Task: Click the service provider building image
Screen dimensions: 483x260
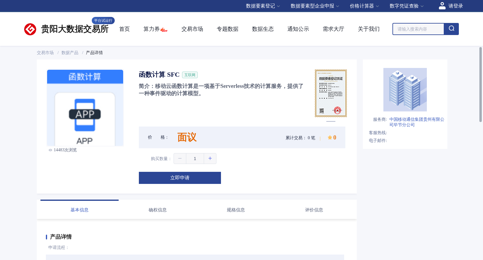Action: point(405,90)
